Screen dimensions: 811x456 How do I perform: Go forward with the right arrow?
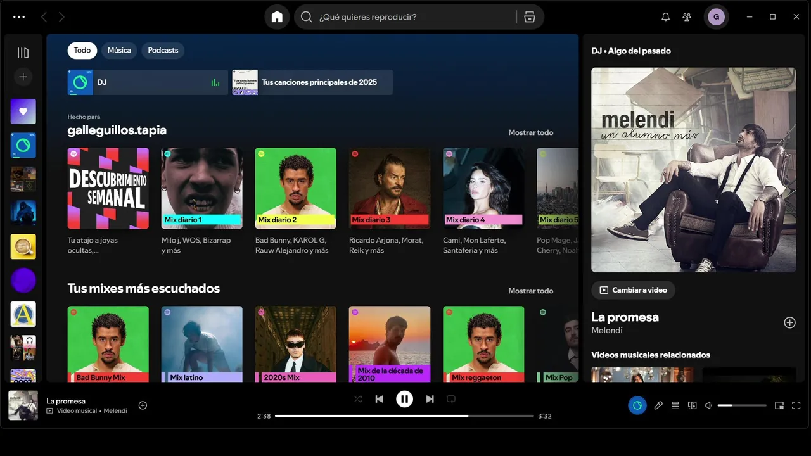click(x=61, y=17)
